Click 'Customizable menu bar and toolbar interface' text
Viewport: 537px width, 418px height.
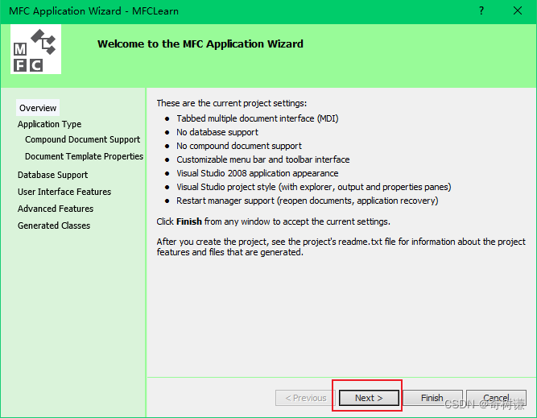(x=263, y=159)
